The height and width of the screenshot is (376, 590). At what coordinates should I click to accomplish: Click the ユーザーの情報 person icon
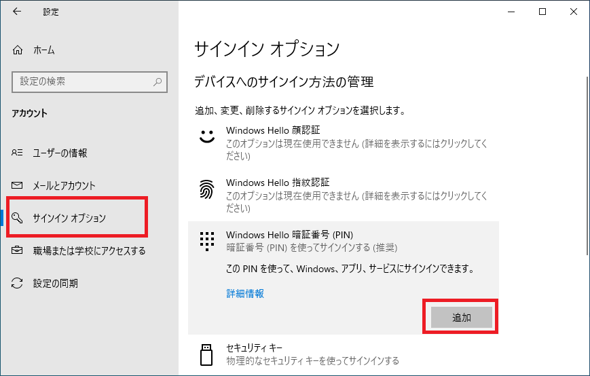tap(17, 153)
